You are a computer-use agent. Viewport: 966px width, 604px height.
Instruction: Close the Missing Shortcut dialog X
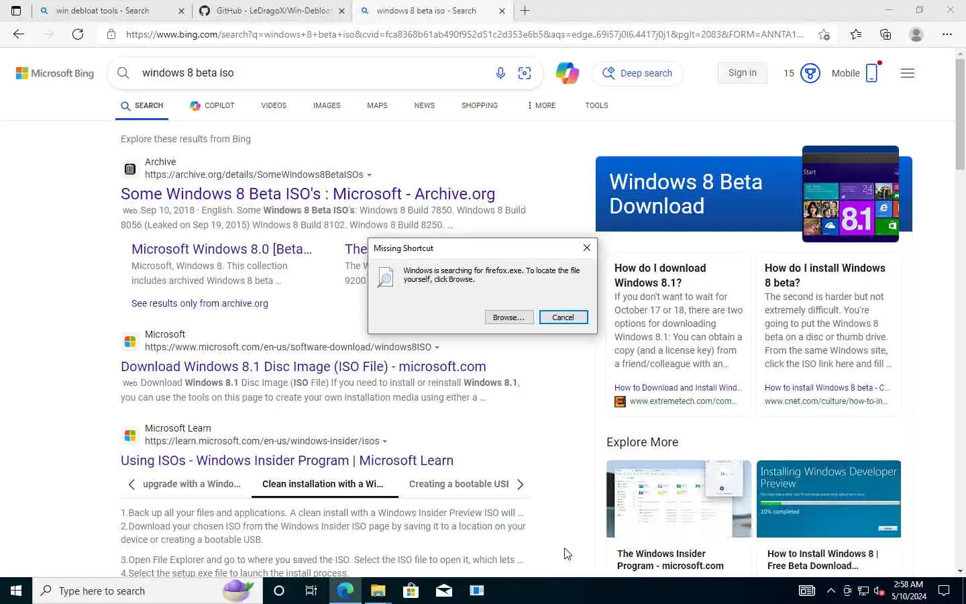click(x=587, y=248)
